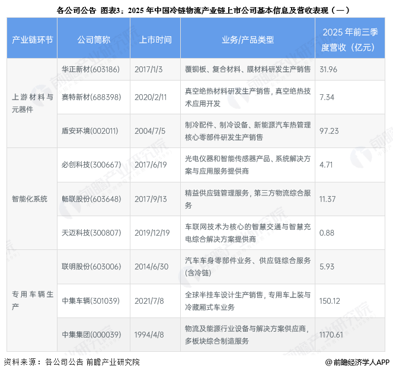This screenshot has width=393, height=369.
Task: Click company 必创科技(300667)
Action: click(x=91, y=165)
